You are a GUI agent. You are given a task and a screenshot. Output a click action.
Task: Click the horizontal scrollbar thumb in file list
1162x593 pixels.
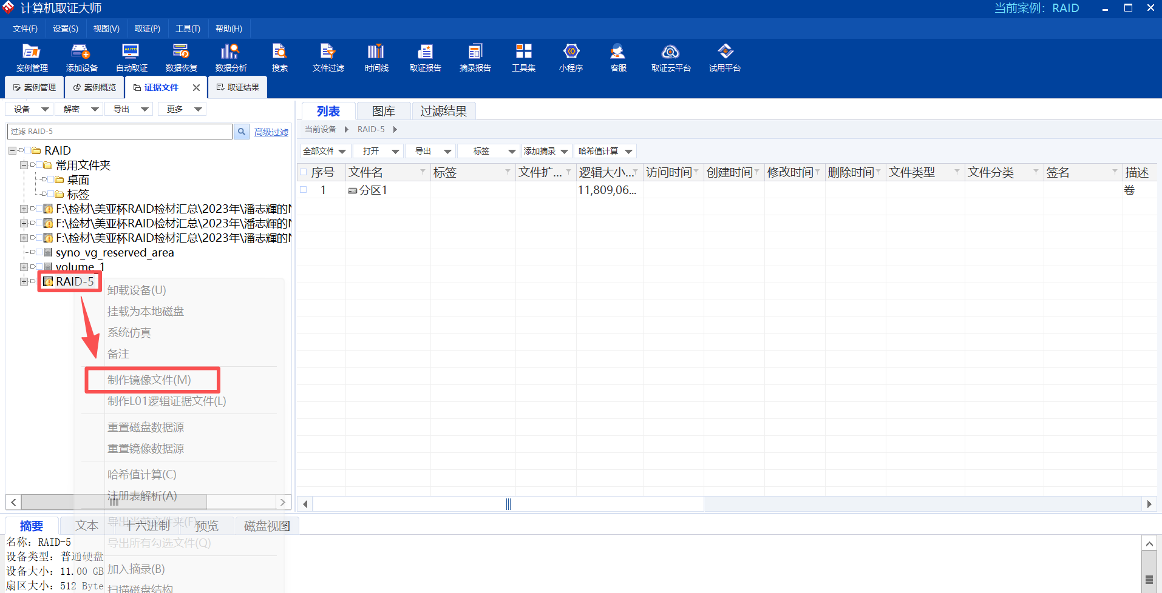point(508,504)
